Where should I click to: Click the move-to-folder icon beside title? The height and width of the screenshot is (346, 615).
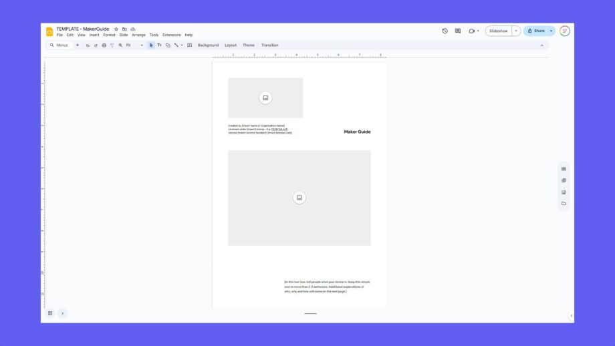pos(124,29)
